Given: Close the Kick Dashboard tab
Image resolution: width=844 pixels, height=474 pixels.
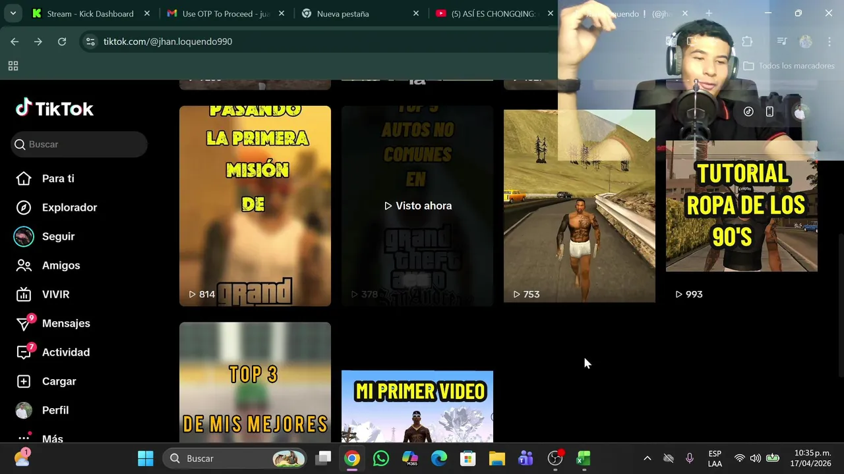Looking at the screenshot, I should [146, 13].
